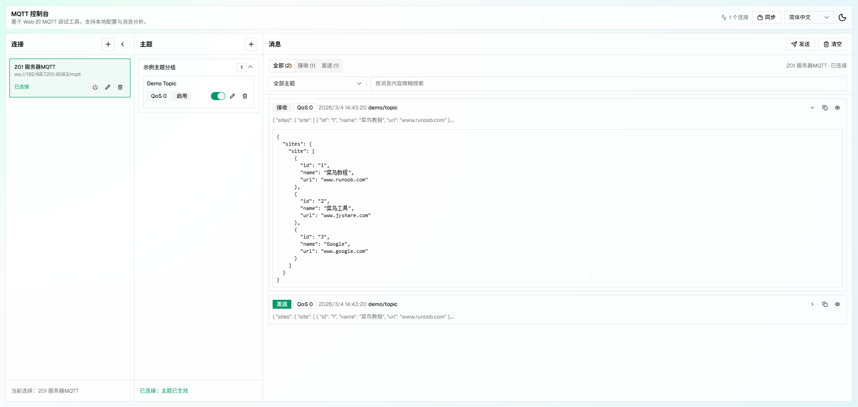
Task: Copy the received message content
Action: (x=825, y=108)
